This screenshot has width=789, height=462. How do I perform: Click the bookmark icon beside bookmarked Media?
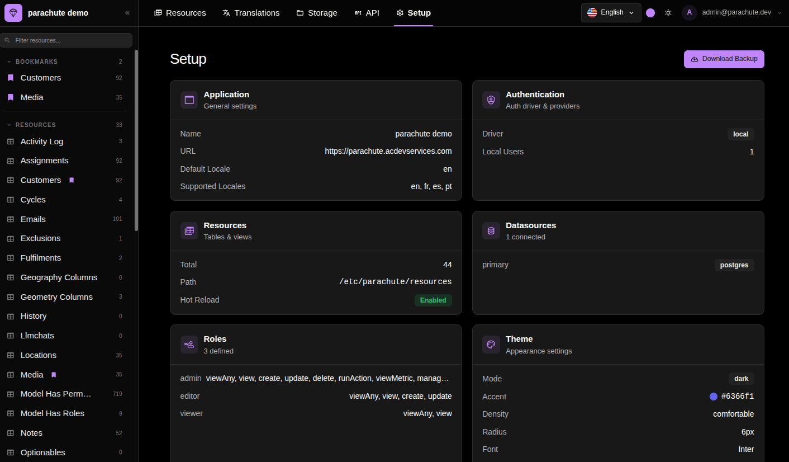click(x=11, y=97)
